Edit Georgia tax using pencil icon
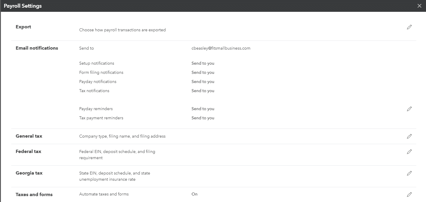 409,173
